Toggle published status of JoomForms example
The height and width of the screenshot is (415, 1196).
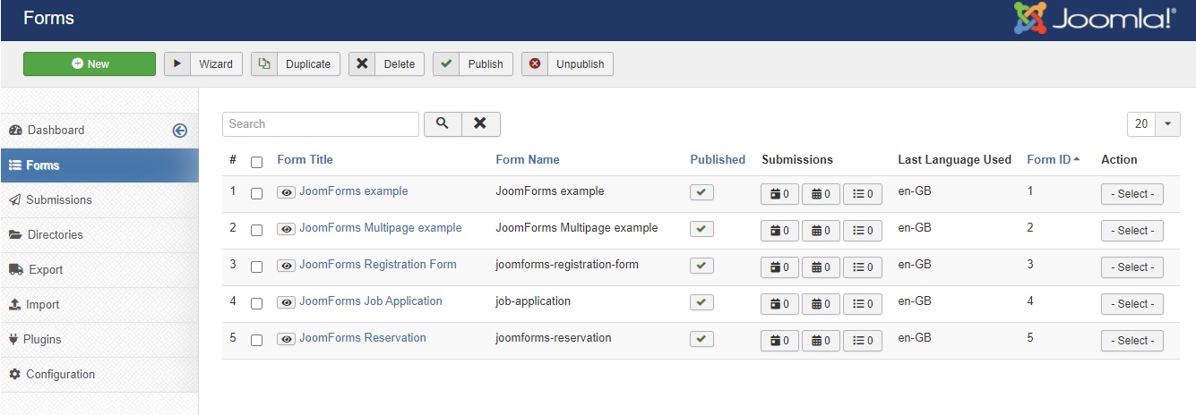tap(701, 192)
